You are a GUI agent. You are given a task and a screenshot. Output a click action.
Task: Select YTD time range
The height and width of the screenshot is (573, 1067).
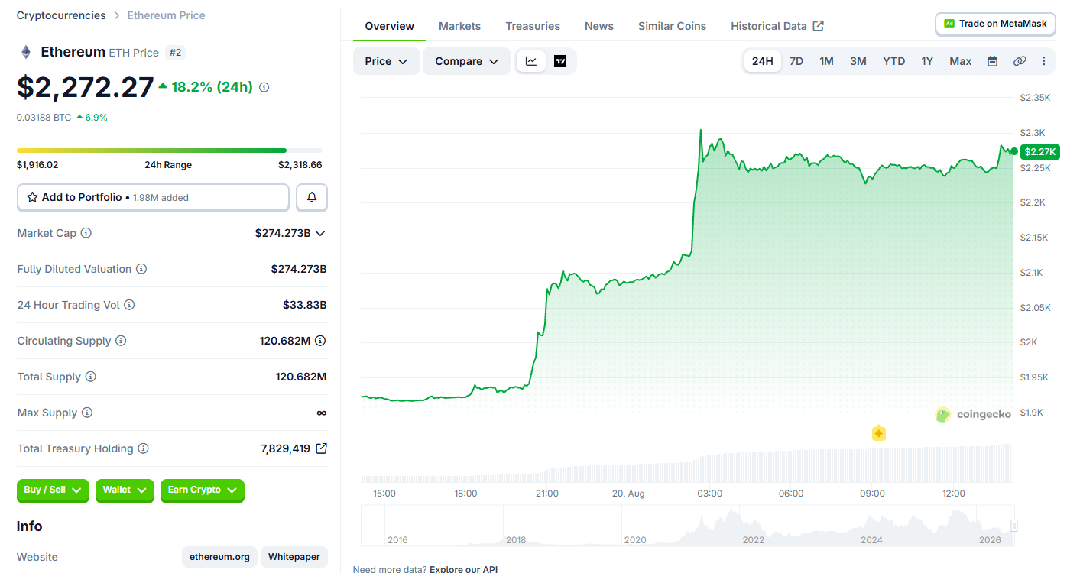point(893,61)
